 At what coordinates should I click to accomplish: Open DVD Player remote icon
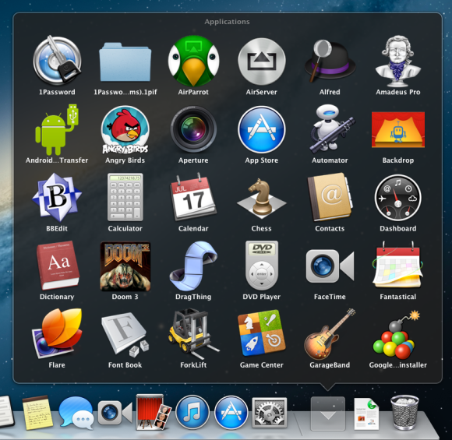coord(261,266)
